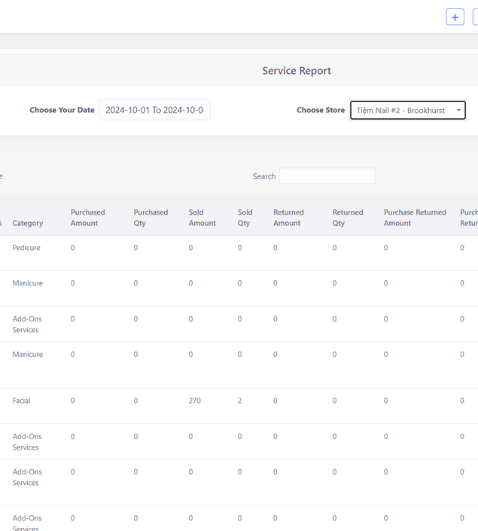The width and height of the screenshot is (478, 531).
Task: Sort by Sold Amount column
Action: coord(202,218)
